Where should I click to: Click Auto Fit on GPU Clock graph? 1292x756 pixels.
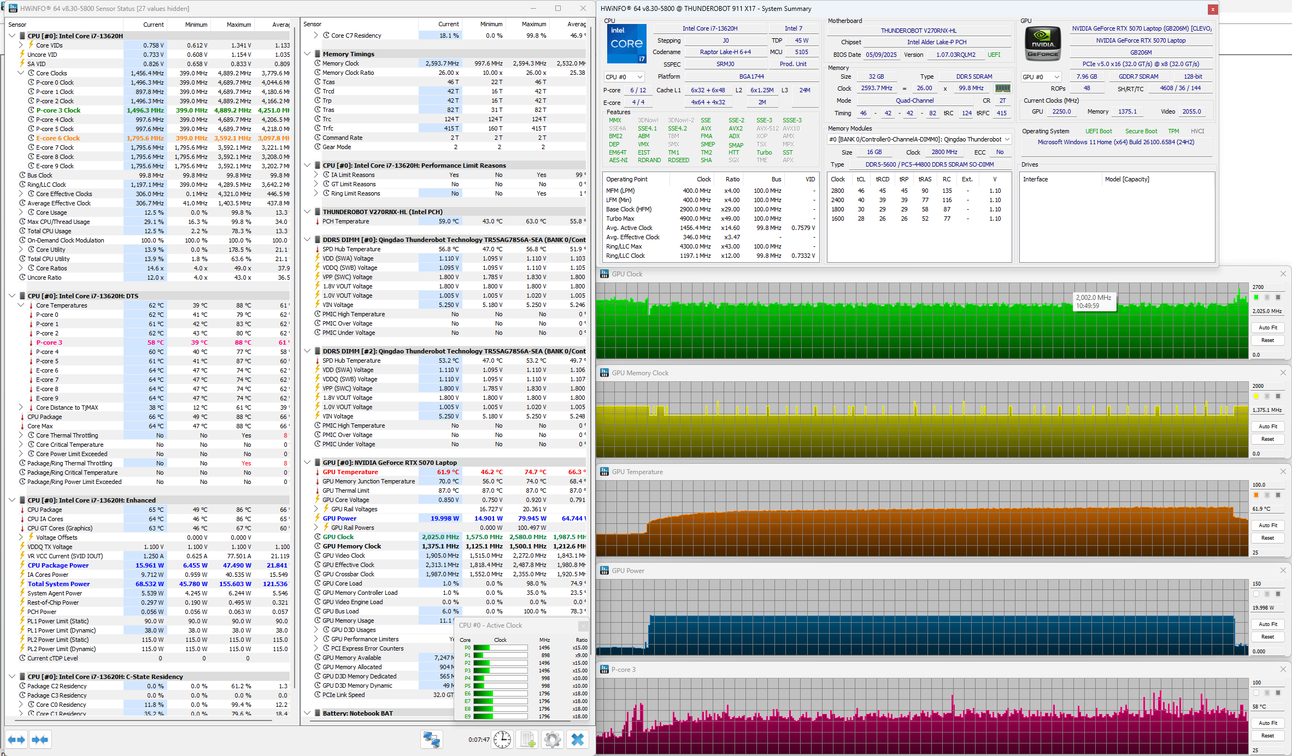[x=1267, y=328]
